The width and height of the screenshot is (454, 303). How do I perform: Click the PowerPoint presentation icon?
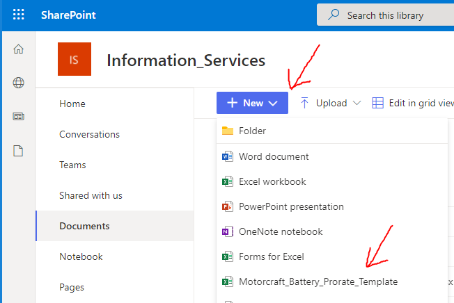pos(228,206)
